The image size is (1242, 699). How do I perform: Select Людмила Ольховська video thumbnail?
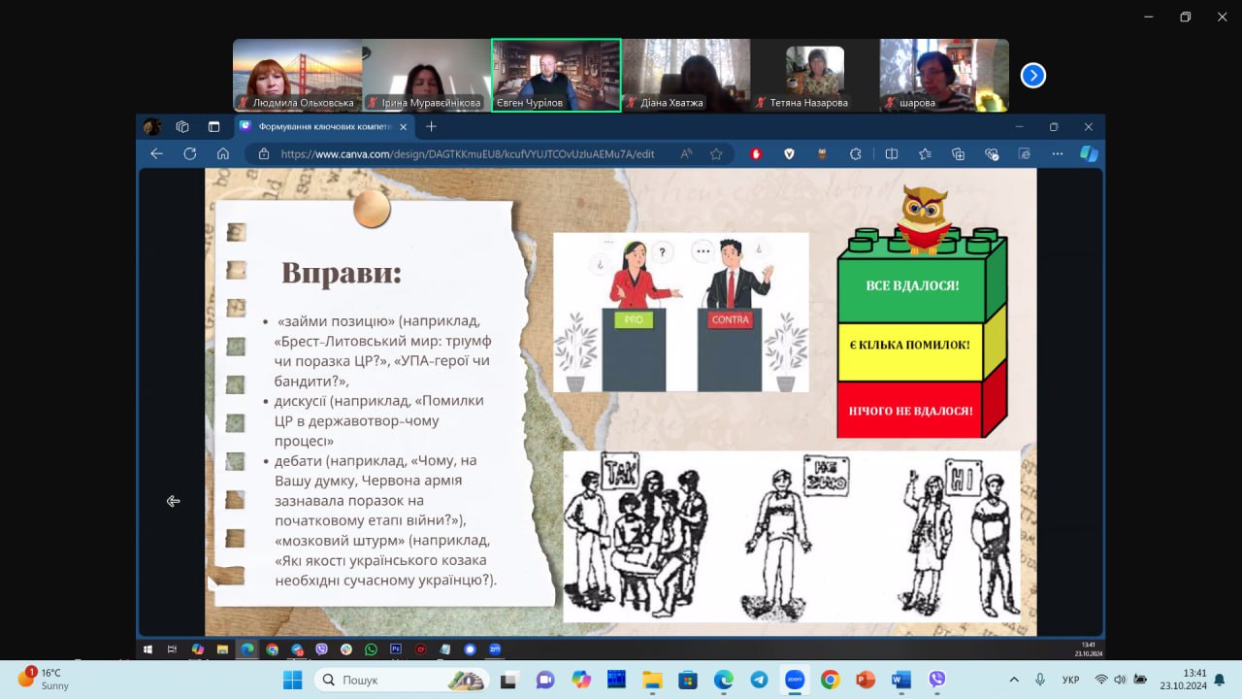pos(297,75)
